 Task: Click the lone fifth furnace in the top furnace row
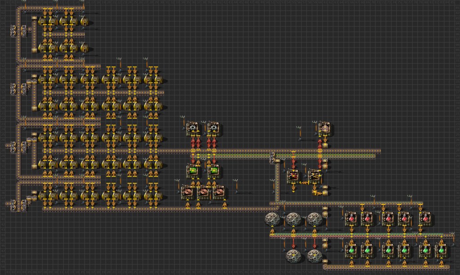point(84,21)
